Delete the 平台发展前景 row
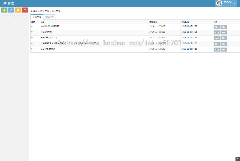 point(223,33)
